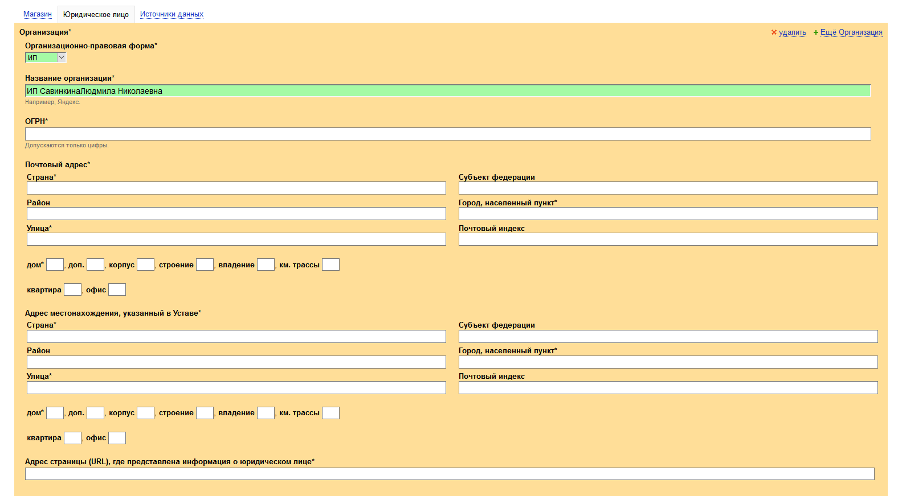Image resolution: width=898 pixels, height=496 pixels.
Task: Focus the Название организации text field
Action: pos(447,91)
